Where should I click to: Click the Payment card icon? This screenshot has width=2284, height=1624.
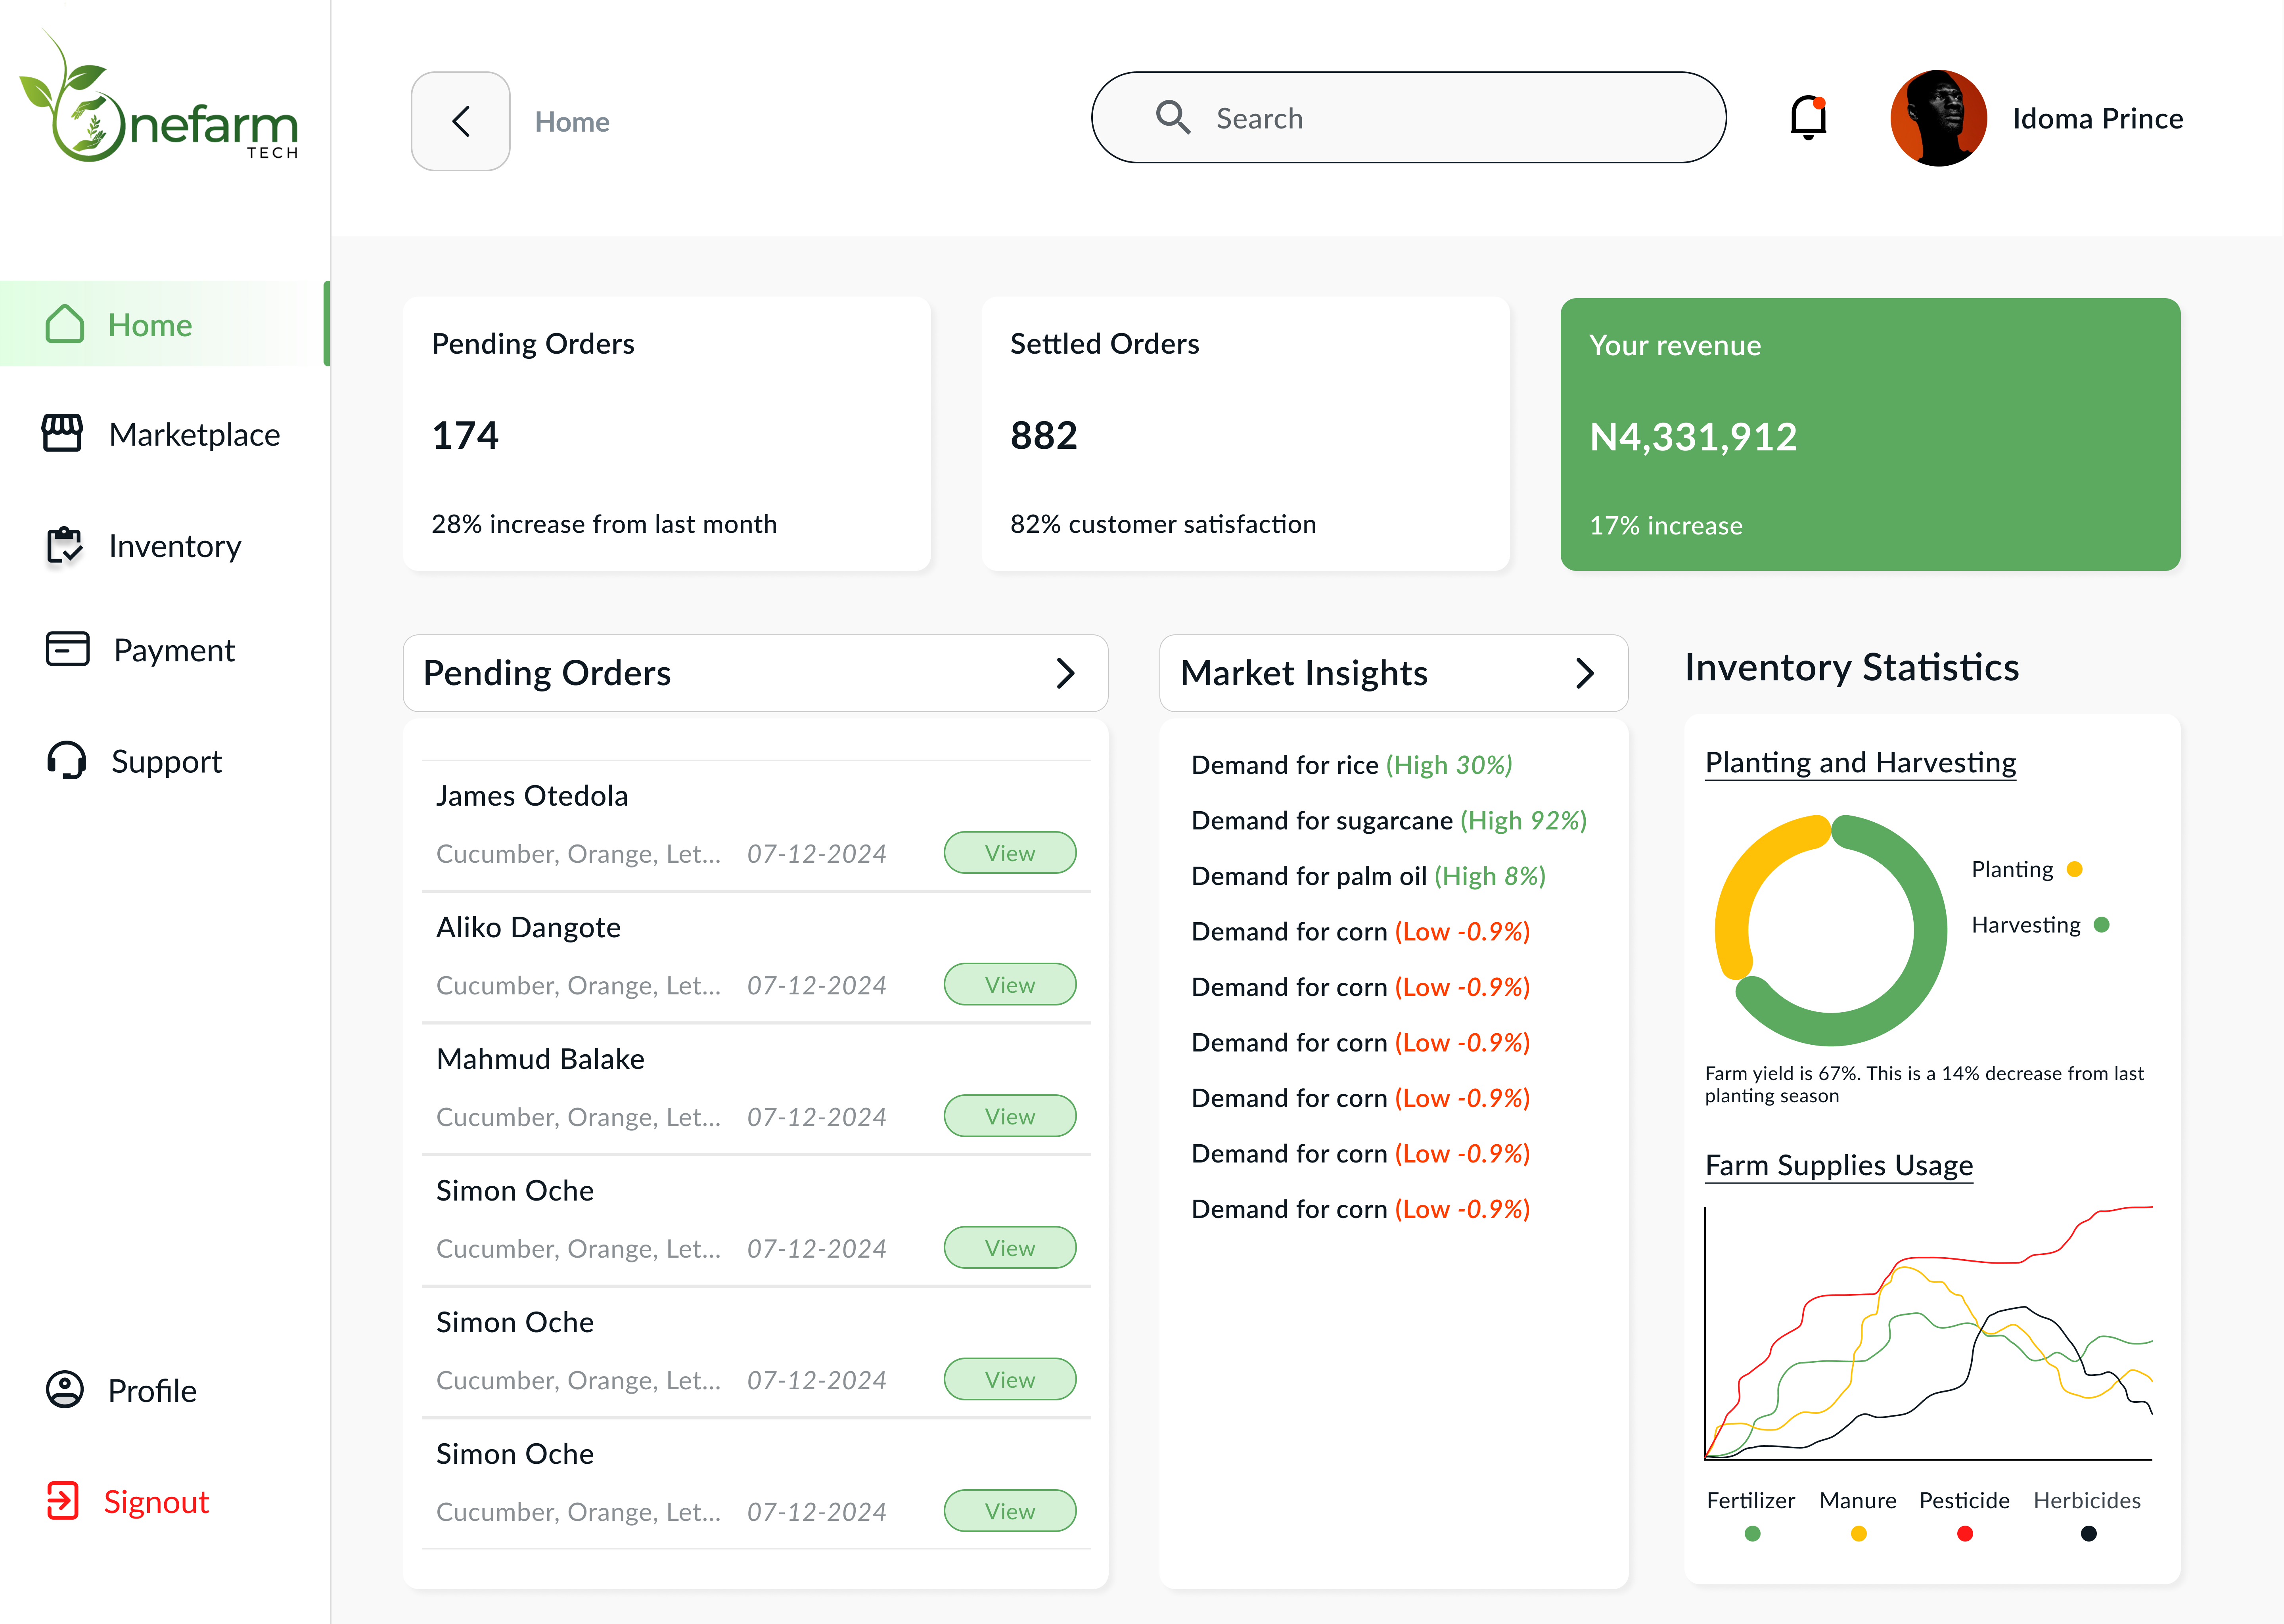tap(68, 649)
